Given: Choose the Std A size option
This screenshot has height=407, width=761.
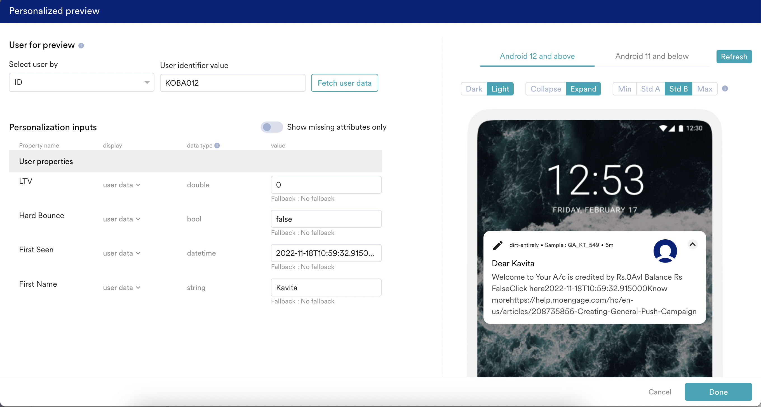Looking at the screenshot, I should click(x=650, y=89).
